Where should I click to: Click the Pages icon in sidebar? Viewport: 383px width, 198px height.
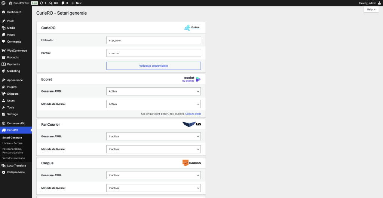[3, 35]
